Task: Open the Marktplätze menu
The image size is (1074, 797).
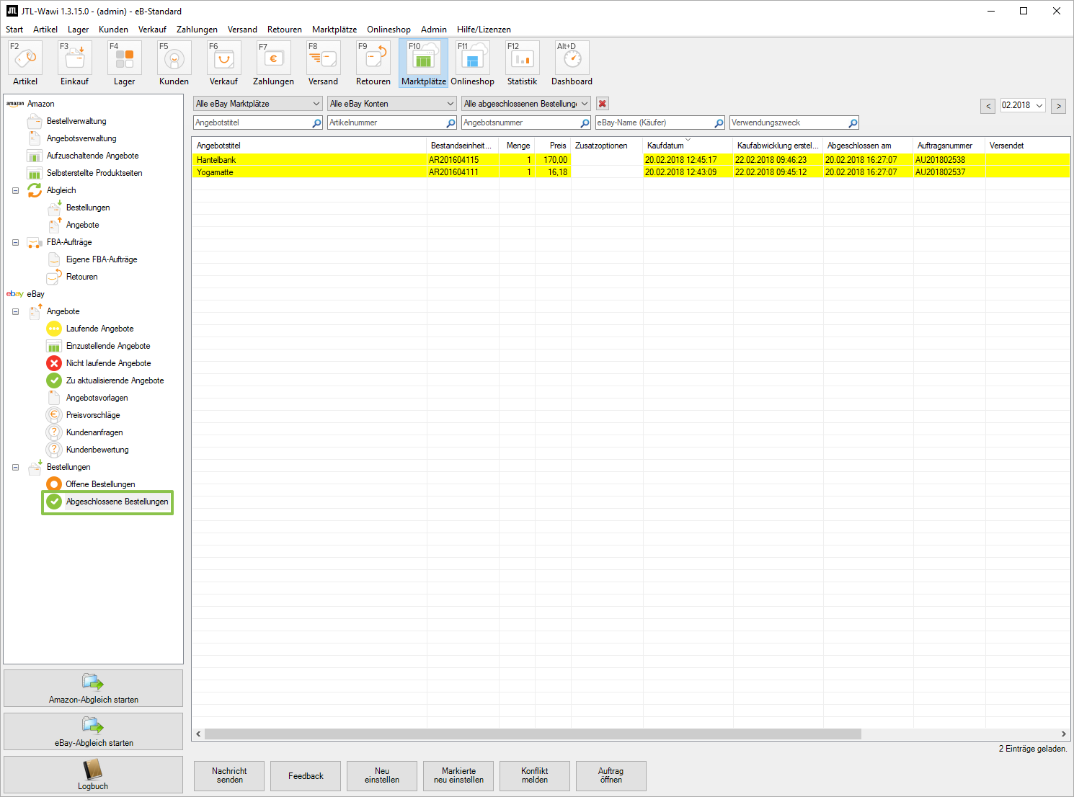Action: [334, 30]
